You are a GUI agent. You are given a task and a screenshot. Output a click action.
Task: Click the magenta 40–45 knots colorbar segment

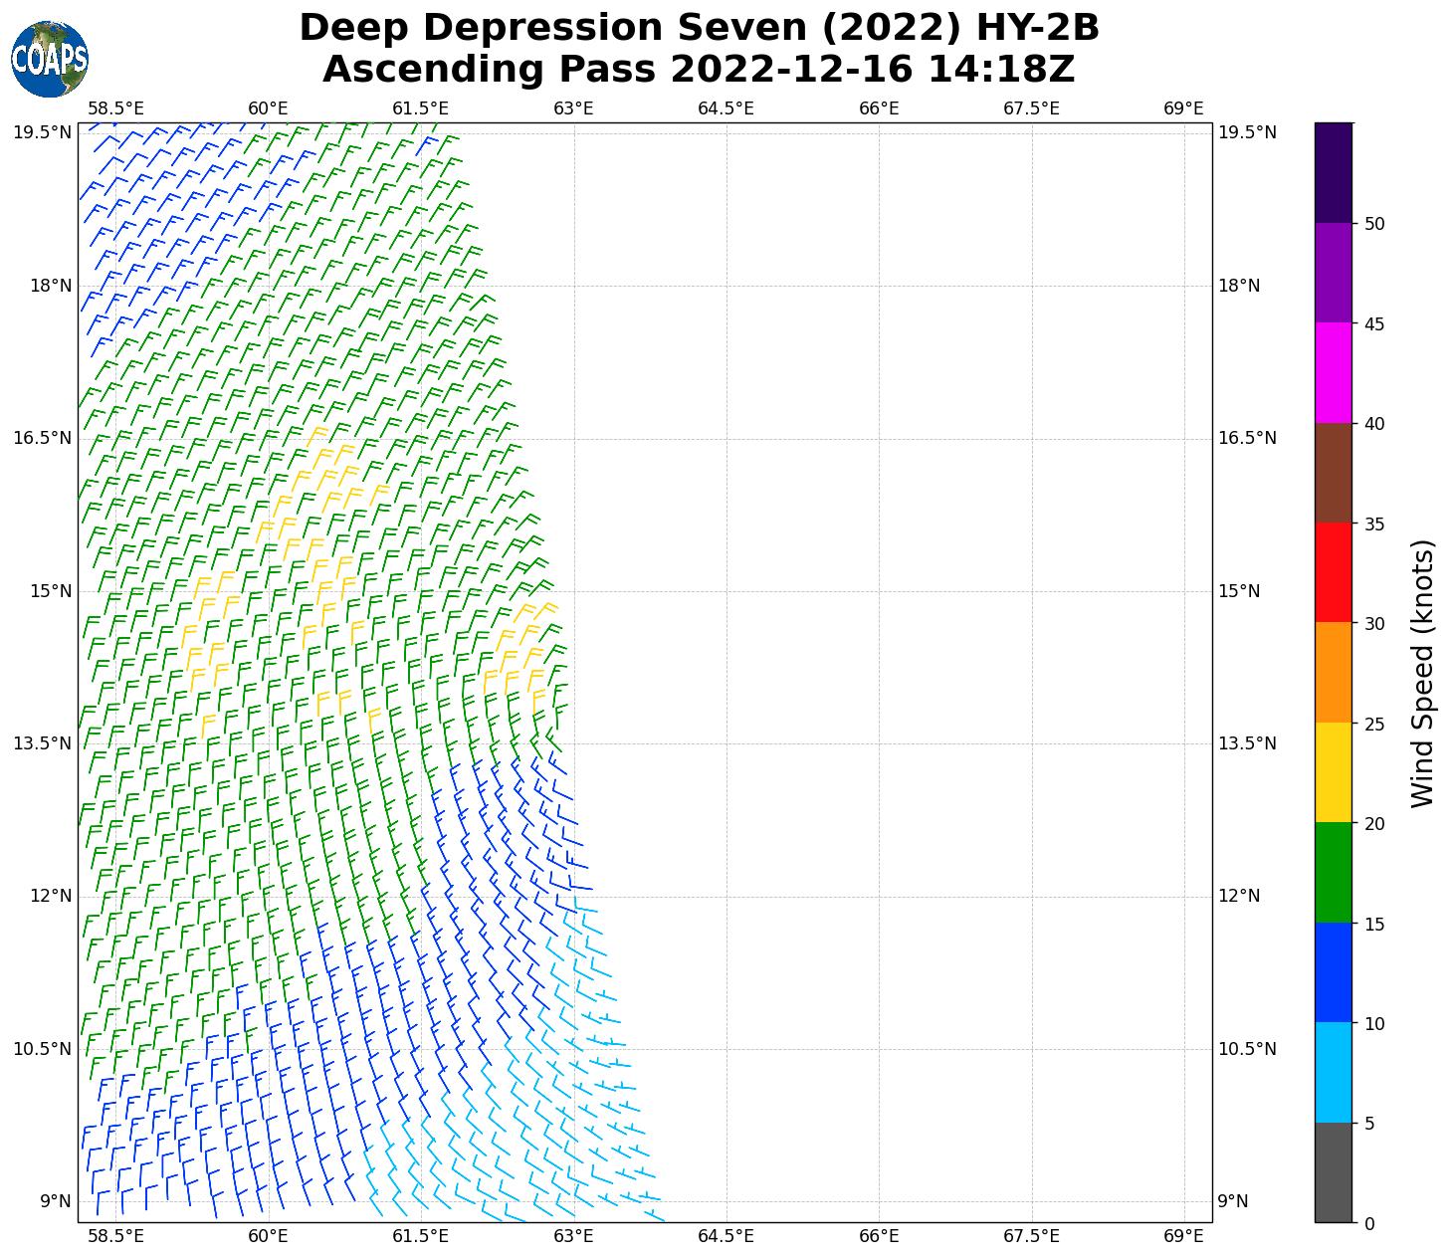coord(1333,372)
